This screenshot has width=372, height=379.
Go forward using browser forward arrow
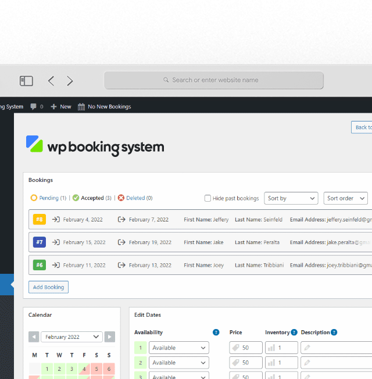click(x=70, y=81)
